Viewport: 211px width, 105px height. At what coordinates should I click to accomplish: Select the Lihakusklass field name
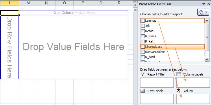pos(153,47)
